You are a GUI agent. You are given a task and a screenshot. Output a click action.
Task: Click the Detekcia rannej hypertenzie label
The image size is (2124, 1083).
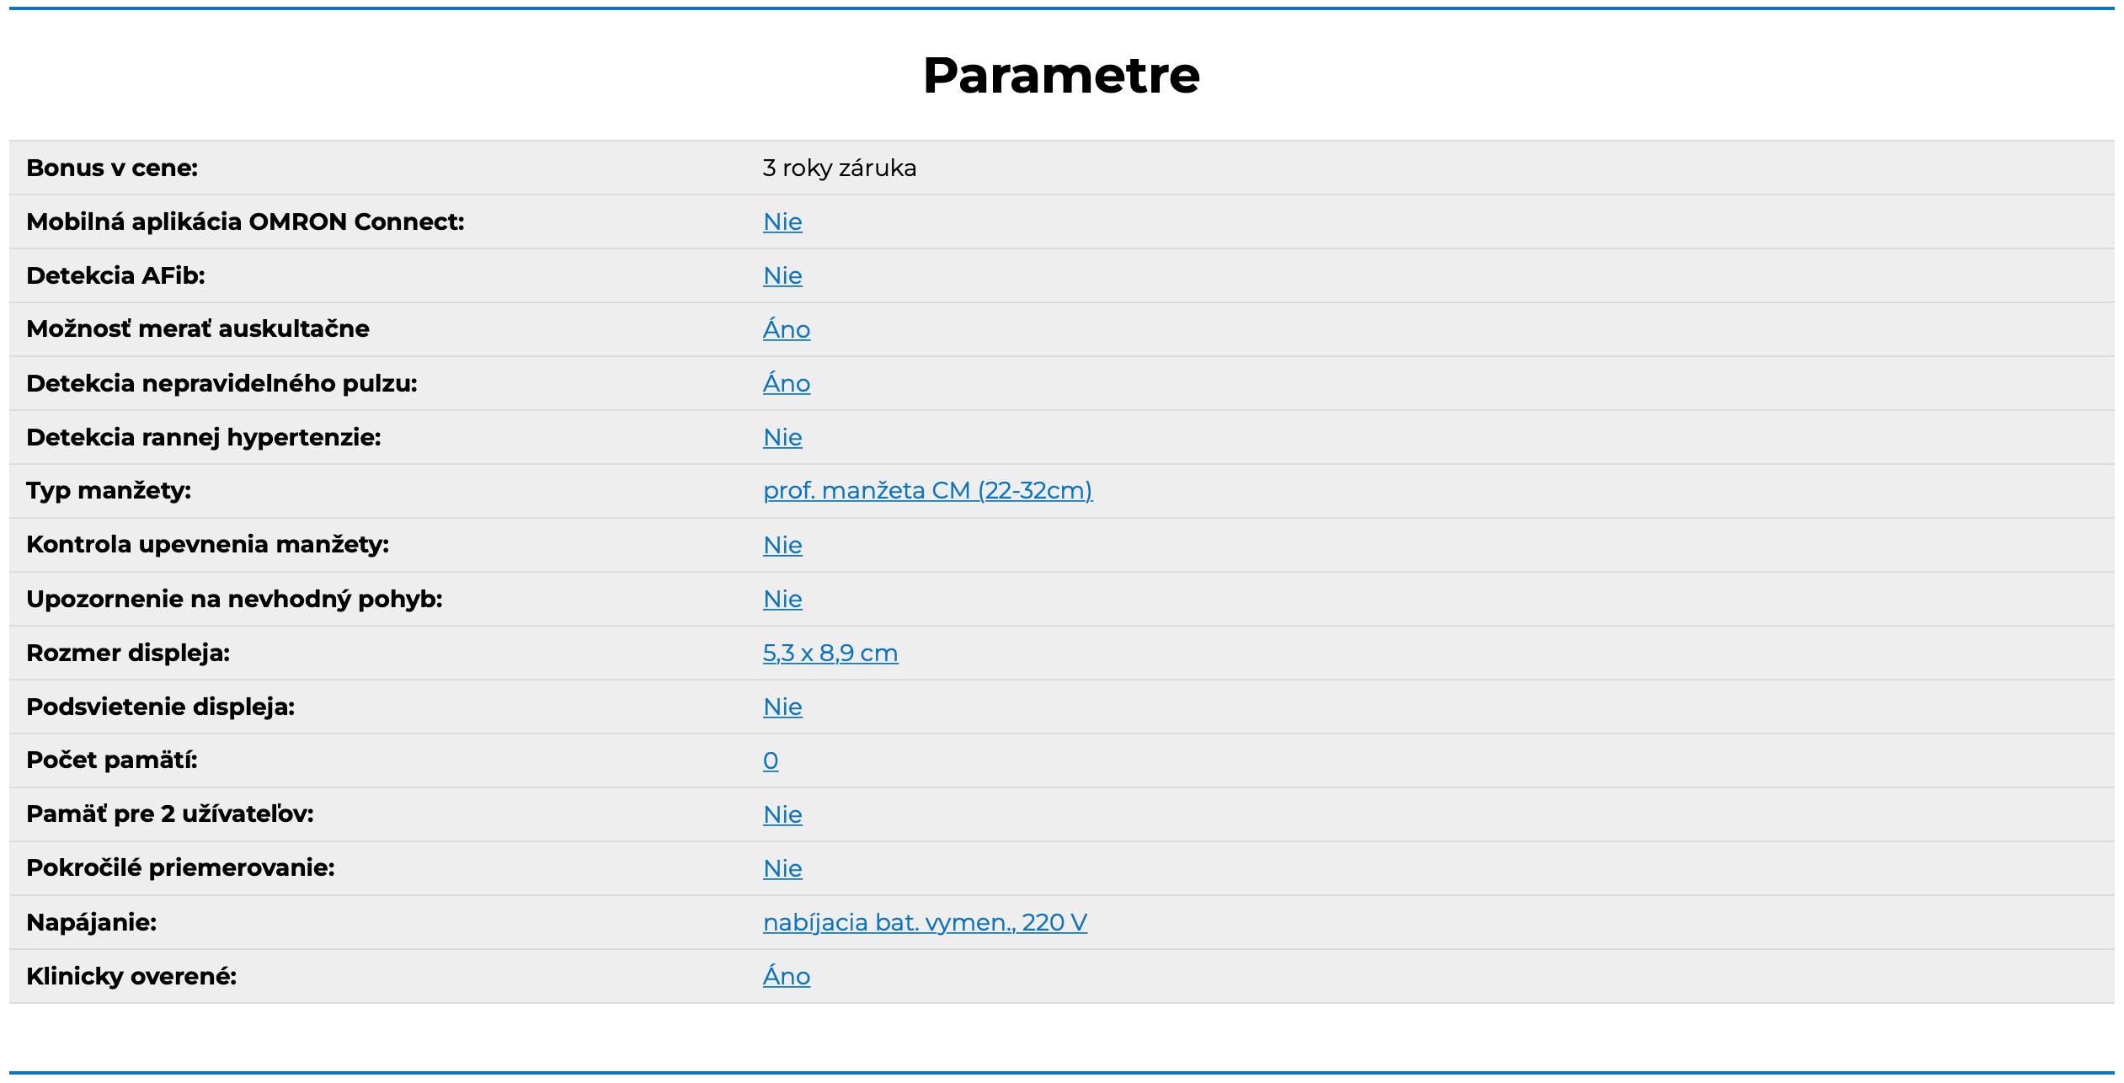coord(204,437)
